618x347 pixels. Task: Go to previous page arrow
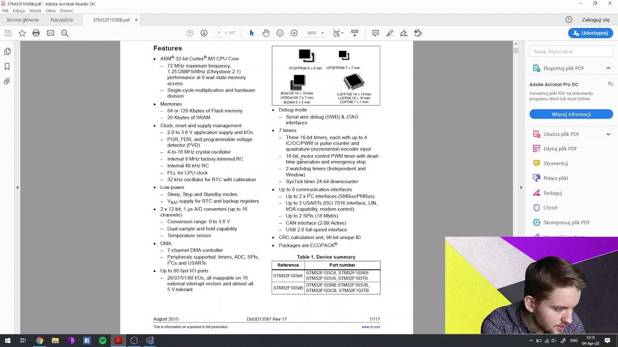[x=190, y=33]
